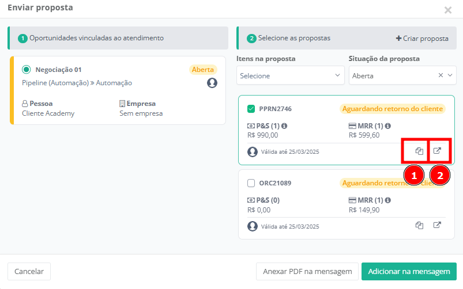Click the Adicionar na mensagem button
Screen dimensions: 463x289
point(409,272)
